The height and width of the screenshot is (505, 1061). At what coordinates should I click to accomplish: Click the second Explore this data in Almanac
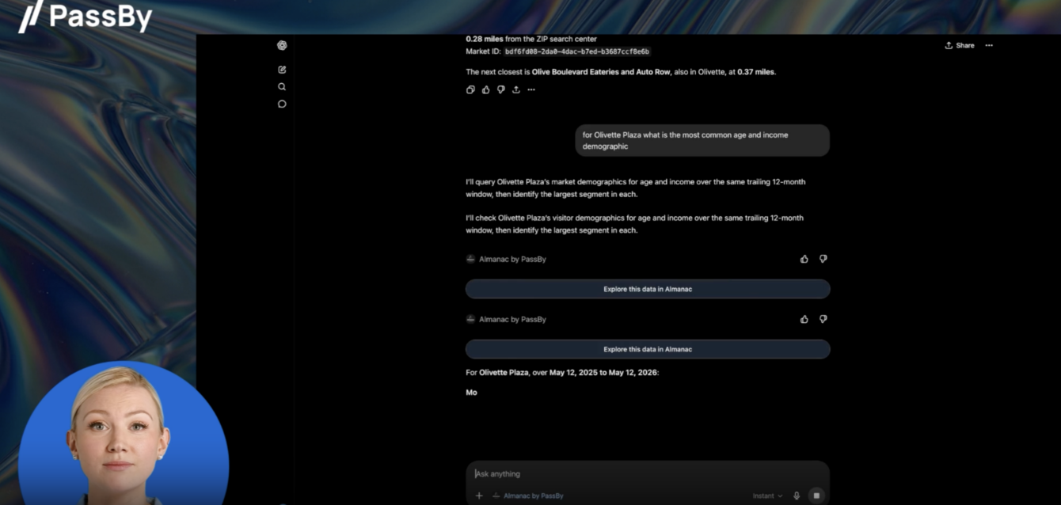pos(648,349)
